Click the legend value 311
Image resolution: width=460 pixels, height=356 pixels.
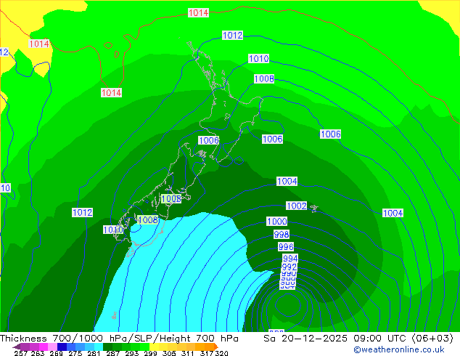[188, 353]
